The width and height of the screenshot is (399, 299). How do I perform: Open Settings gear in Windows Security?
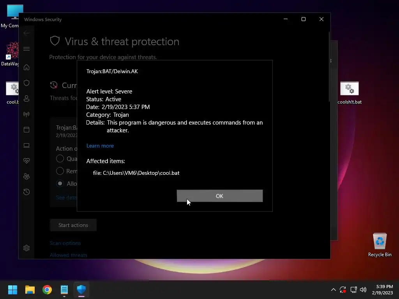click(x=26, y=248)
